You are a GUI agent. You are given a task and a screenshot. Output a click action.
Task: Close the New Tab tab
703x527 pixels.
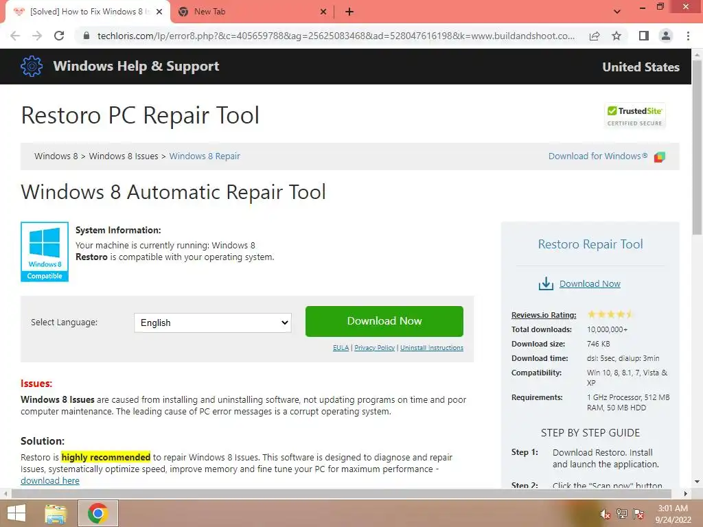click(x=323, y=12)
